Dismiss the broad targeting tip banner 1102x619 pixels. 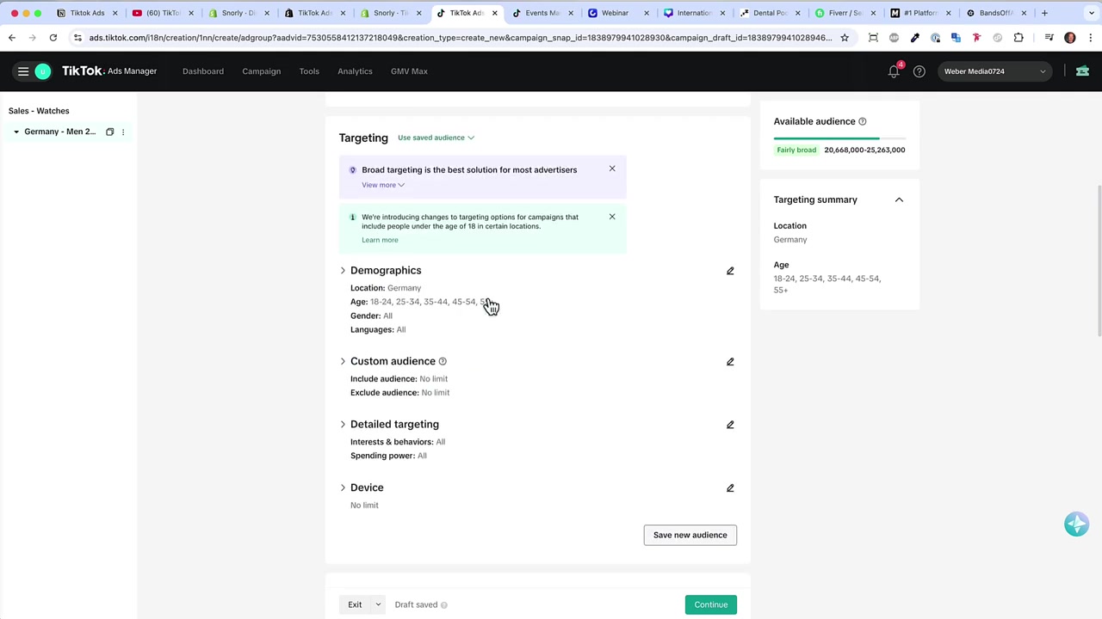612,169
